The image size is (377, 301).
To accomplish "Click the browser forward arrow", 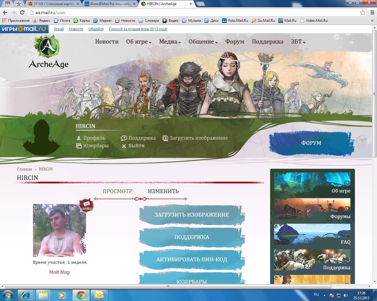I will pyautogui.click(x=14, y=12).
